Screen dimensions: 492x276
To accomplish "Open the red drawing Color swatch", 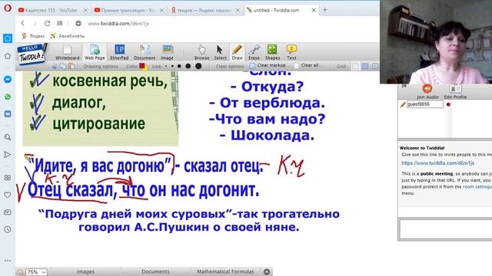I will 142,66.
